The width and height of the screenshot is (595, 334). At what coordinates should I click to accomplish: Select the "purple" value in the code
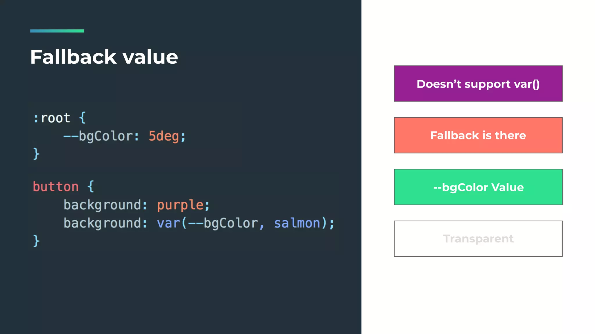[x=180, y=205]
